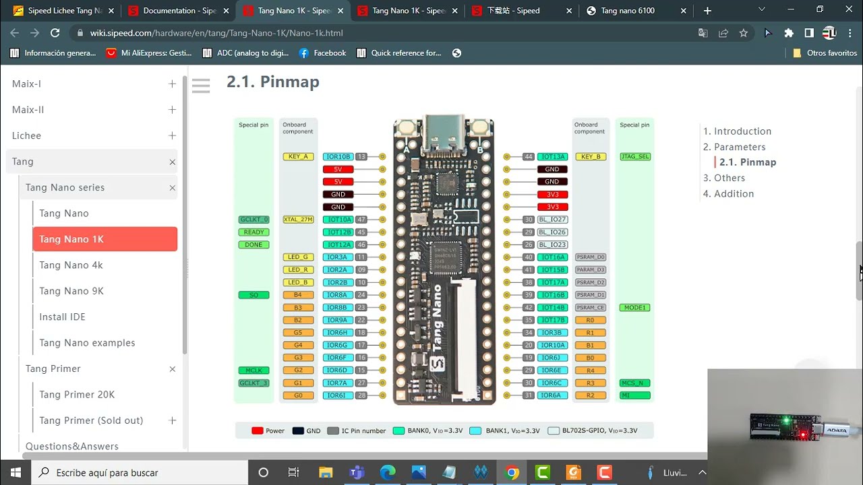Open the Windows Start menu
Image resolution: width=863 pixels, height=485 pixels.
(16, 472)
